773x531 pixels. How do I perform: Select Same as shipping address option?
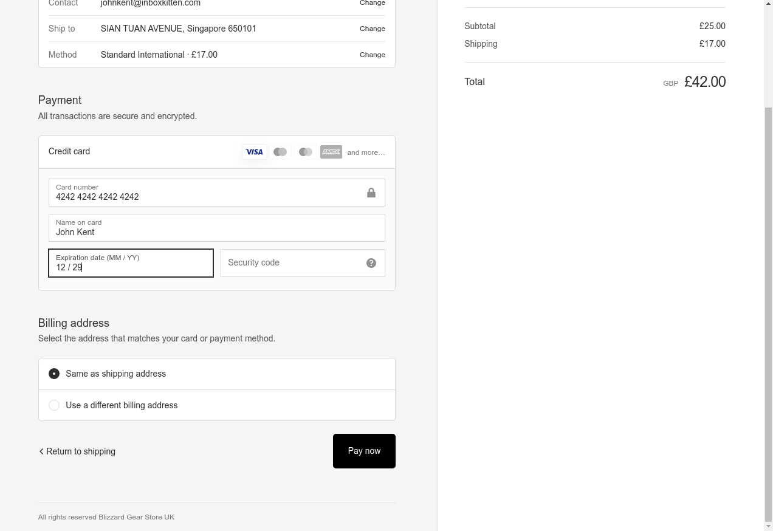pyautogui.click(x=217, y=374)
